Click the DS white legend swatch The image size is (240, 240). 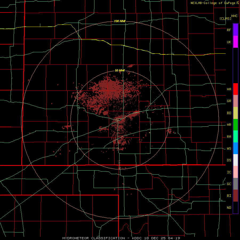pos(235,160)
